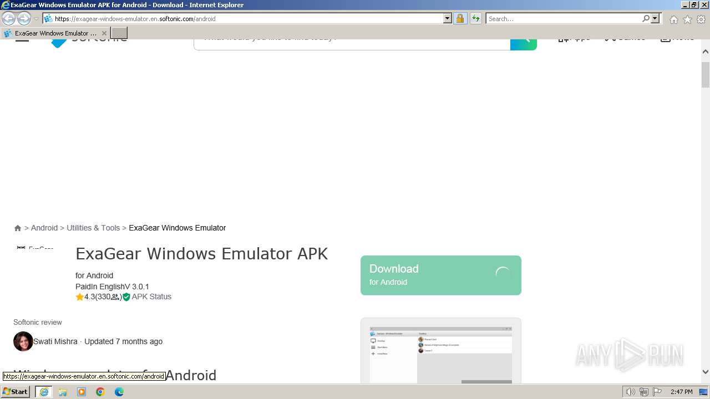This screenshot has height=399, width=710.
Task: Open the search provider dropdown arrow
Action: click(655, 18)
